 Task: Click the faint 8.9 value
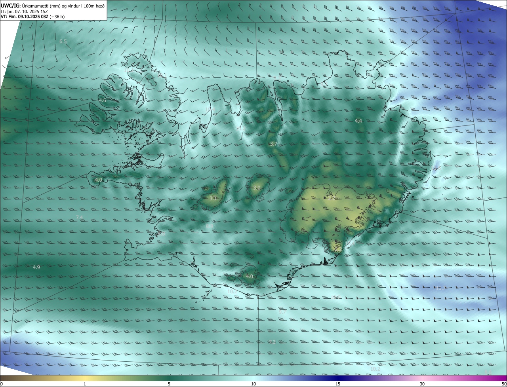(210, 226)
